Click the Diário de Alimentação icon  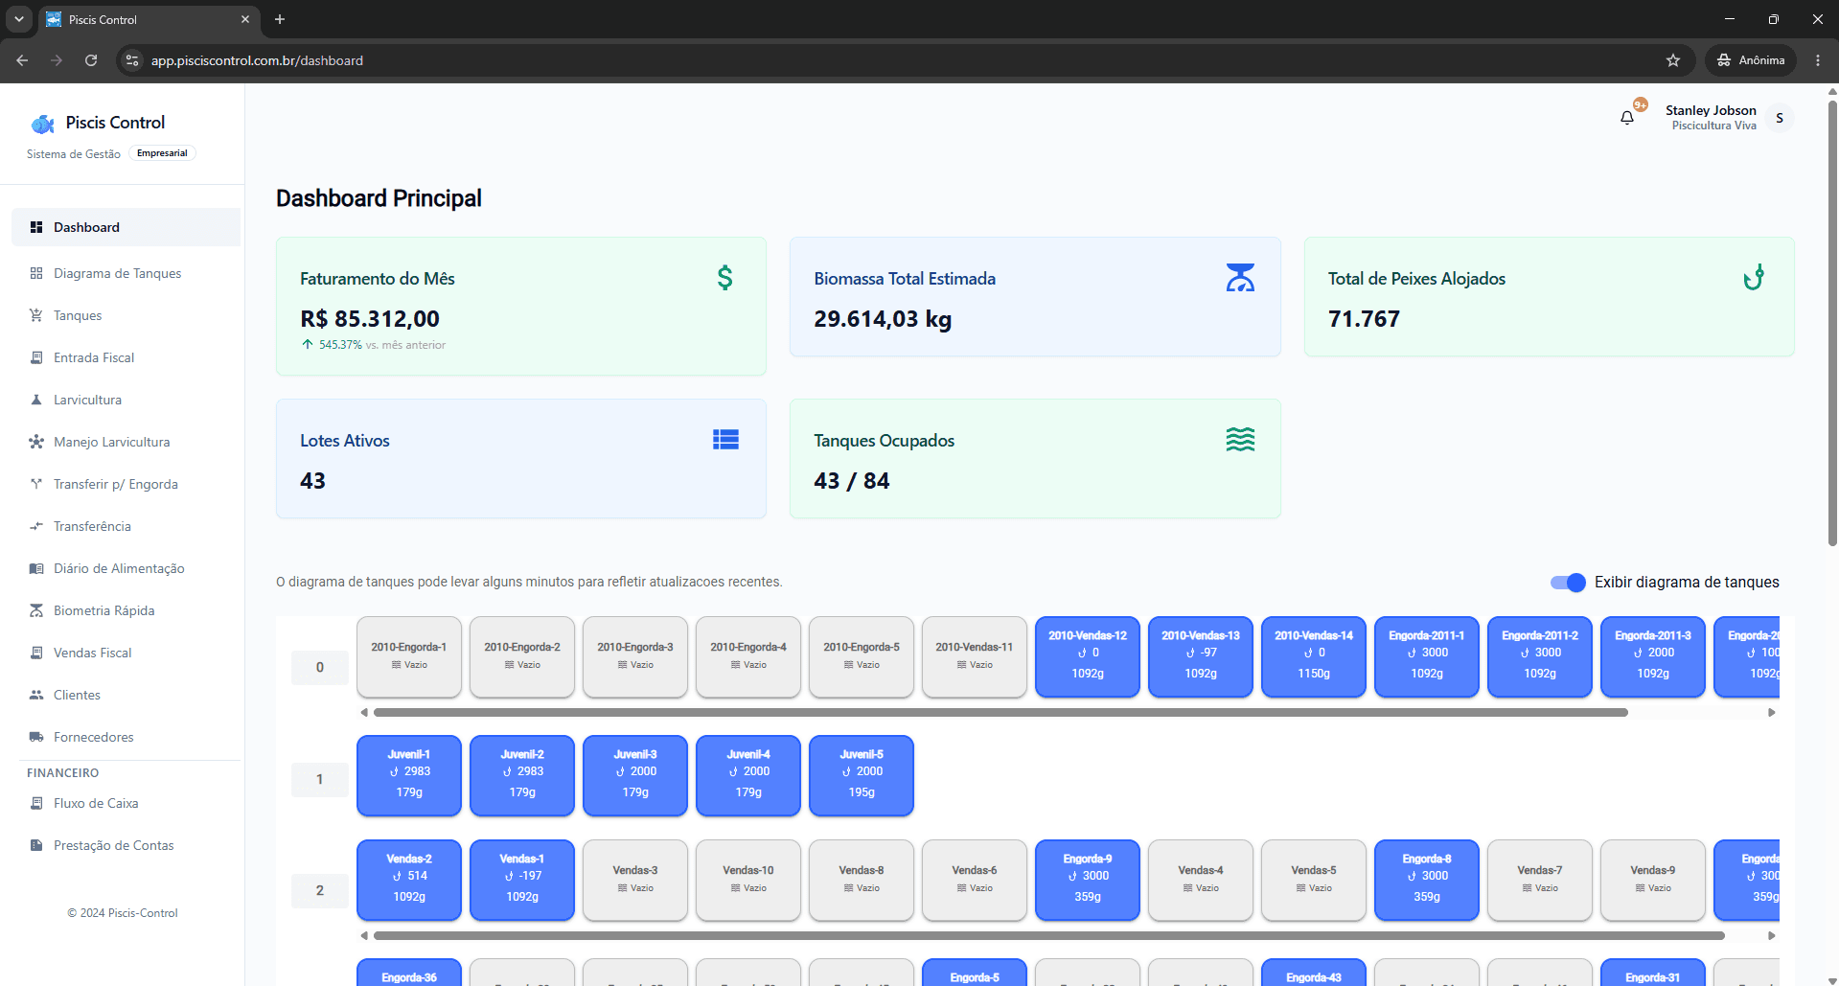click(36, 568)
